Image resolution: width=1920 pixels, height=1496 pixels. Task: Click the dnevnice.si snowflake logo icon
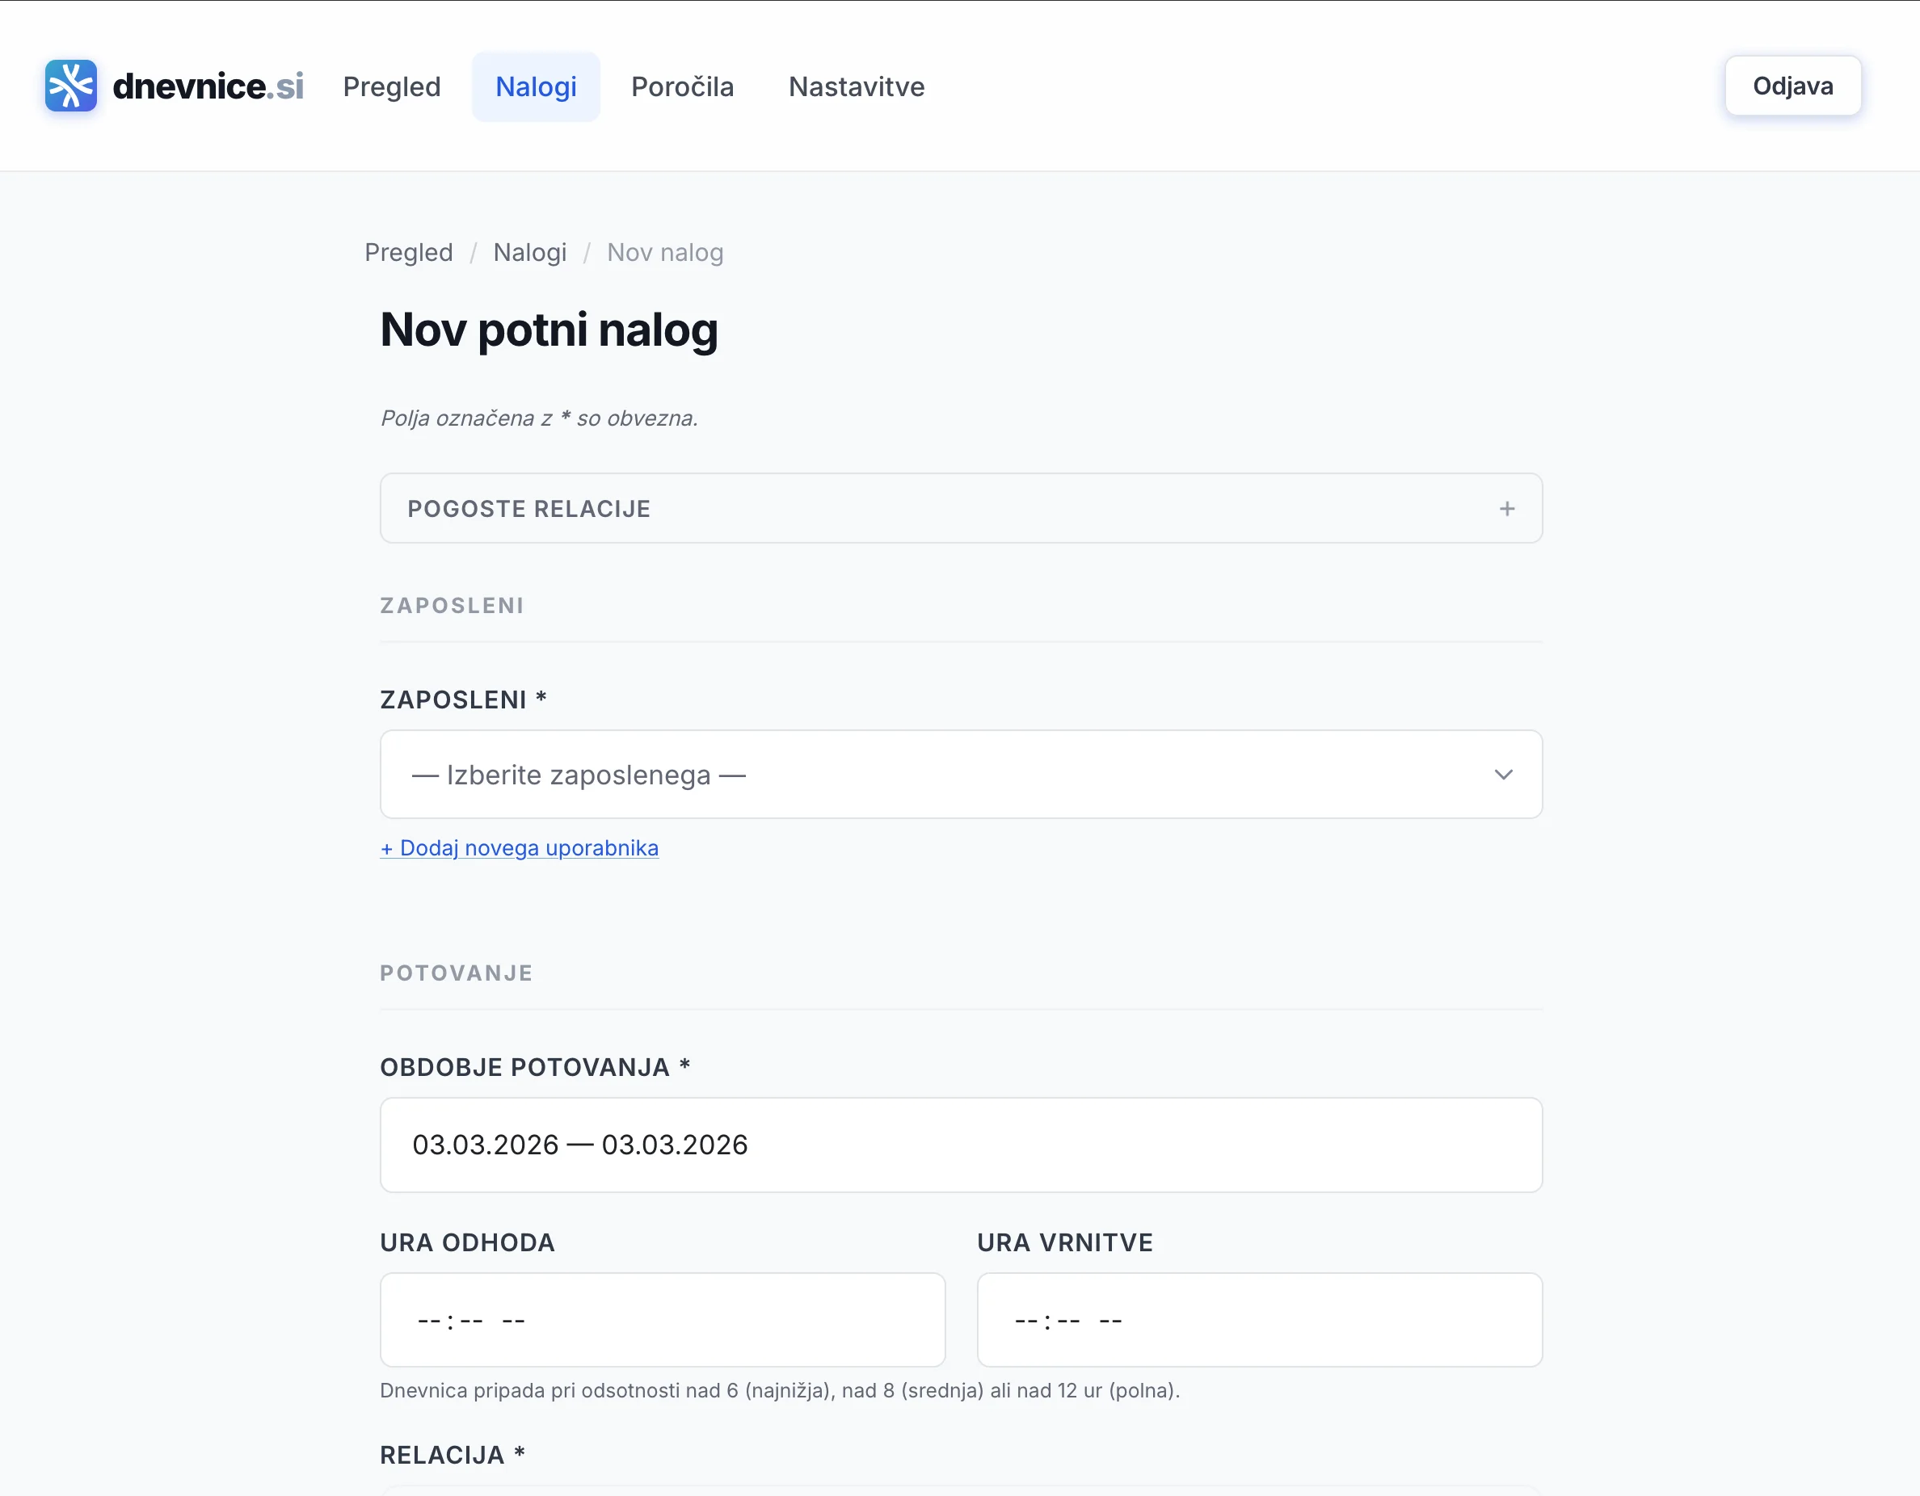coord(70,86)
